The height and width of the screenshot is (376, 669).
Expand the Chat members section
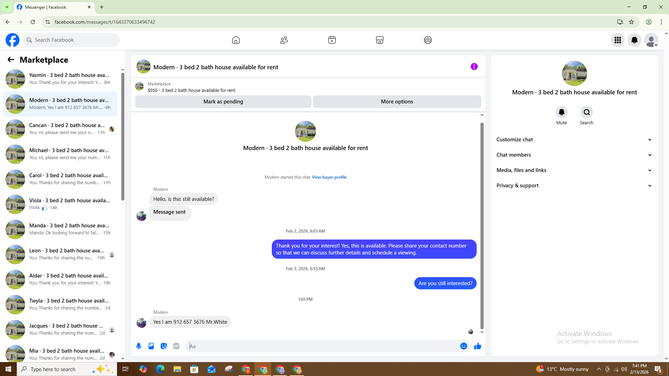(x=574, y=155)
